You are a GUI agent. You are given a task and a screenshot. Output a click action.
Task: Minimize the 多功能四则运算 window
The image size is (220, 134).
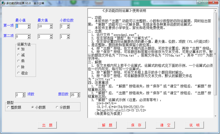pos(199,2)
